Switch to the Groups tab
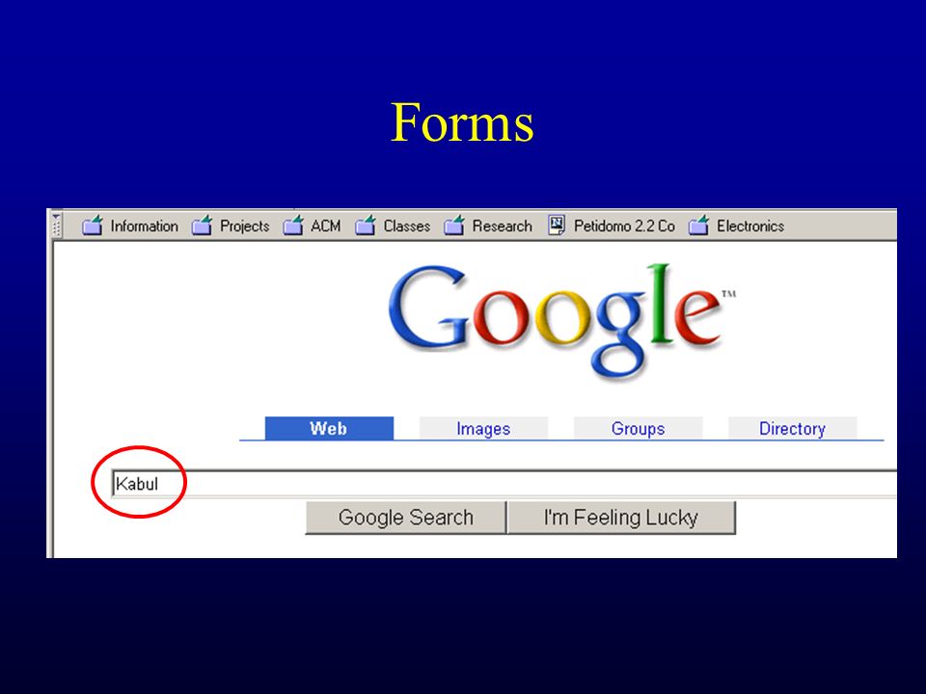 tap(639, 428)
